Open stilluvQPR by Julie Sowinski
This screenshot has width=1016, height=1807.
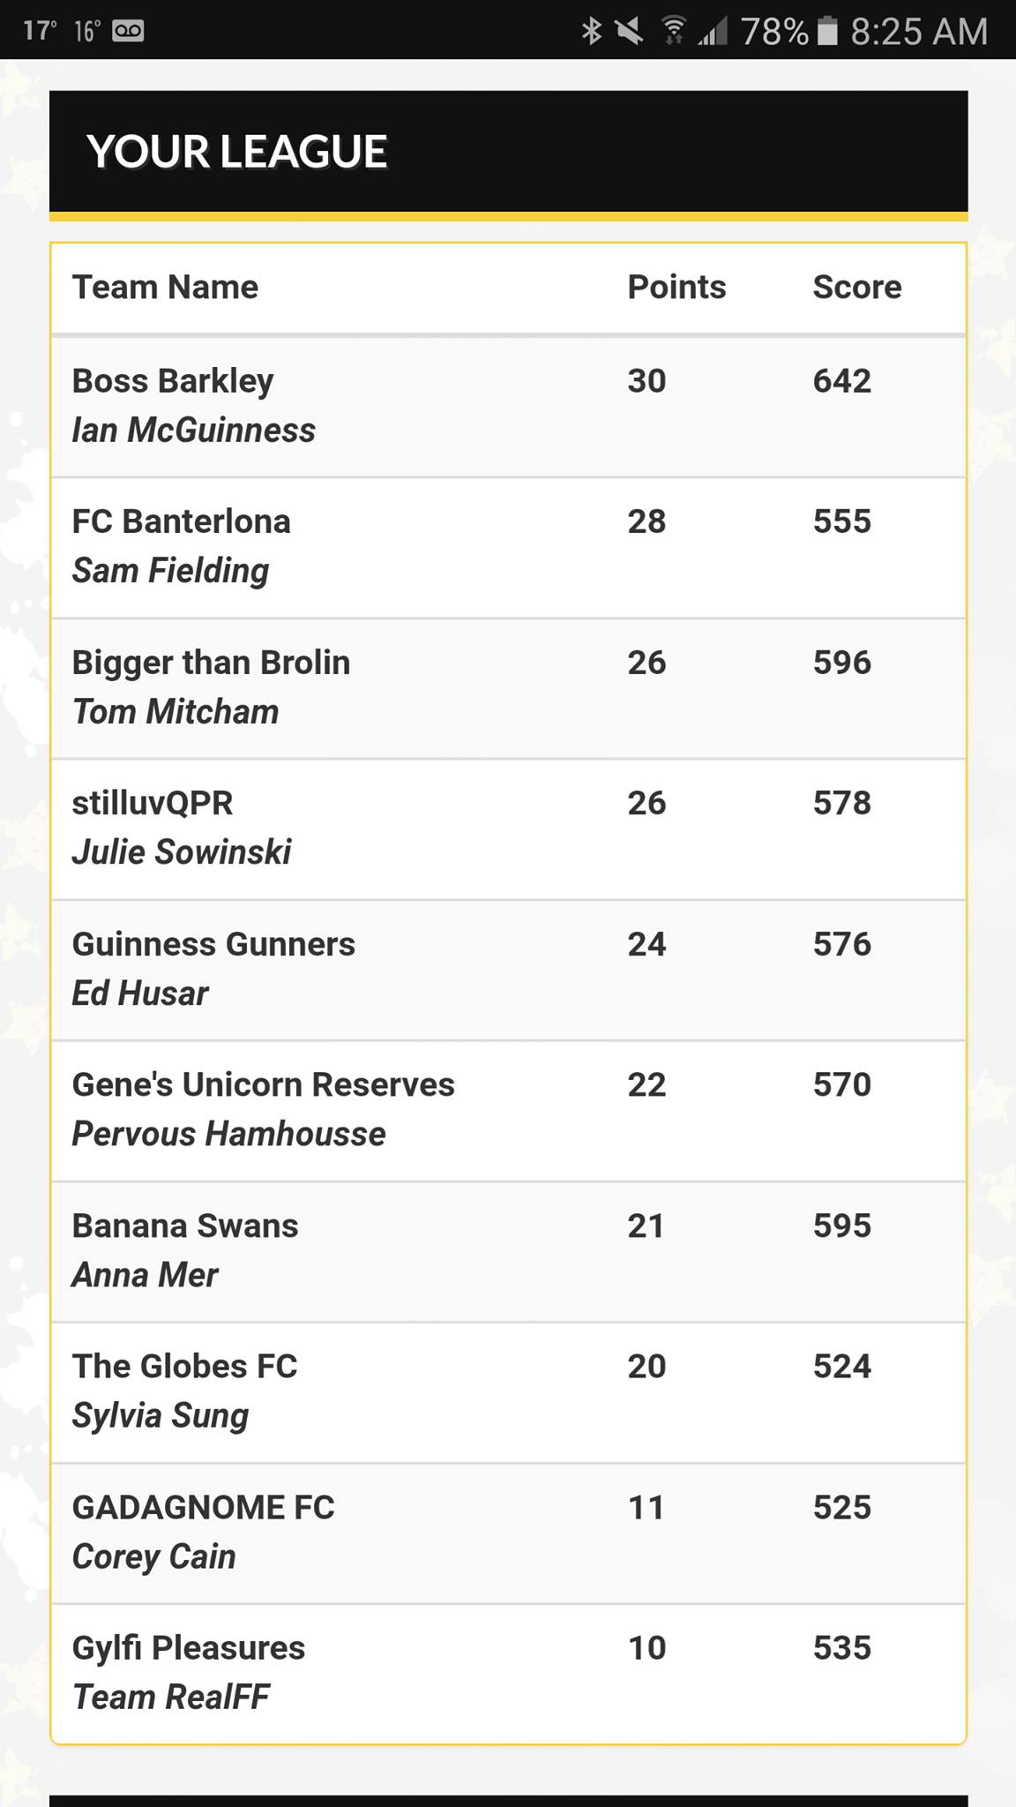coord(509,829)
